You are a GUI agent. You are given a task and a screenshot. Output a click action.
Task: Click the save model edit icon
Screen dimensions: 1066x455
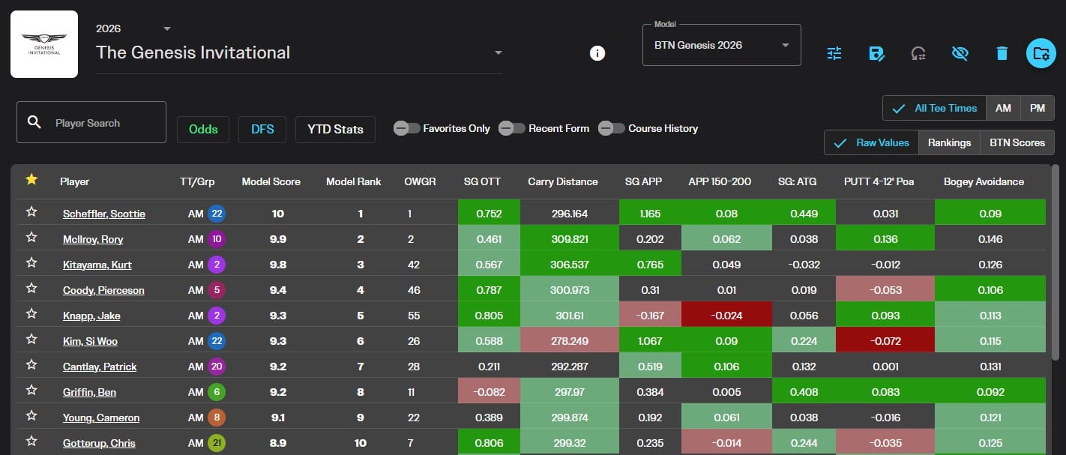click(x=876, y=53)
